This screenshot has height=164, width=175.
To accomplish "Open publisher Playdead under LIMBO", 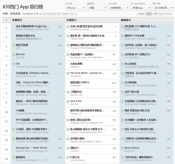I will [75, 85].
